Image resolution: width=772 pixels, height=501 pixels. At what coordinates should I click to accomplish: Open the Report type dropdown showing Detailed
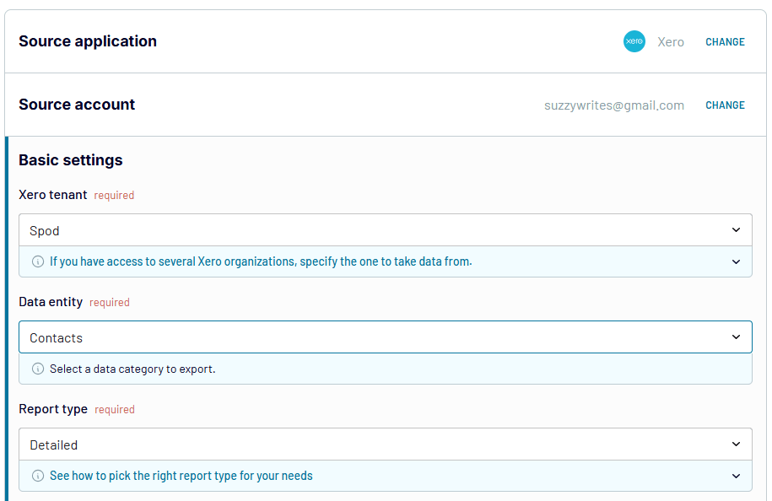tap(386, 444)
